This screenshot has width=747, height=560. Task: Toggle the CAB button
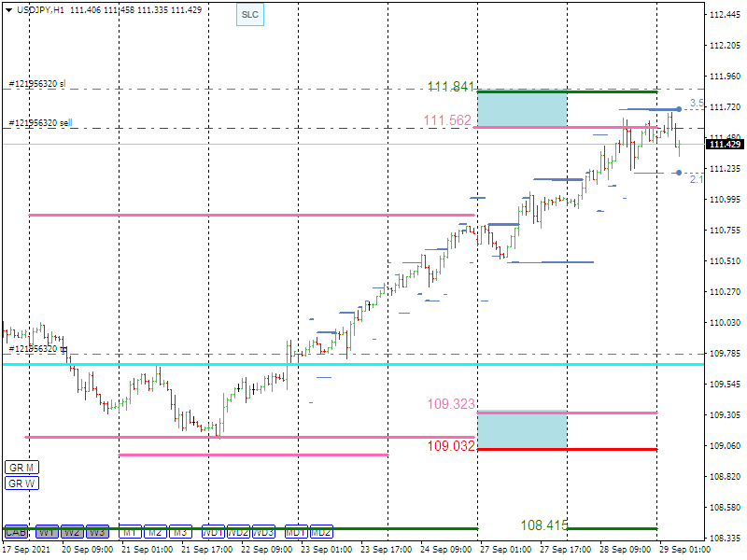pyautogui.click(x=16, y=531)
